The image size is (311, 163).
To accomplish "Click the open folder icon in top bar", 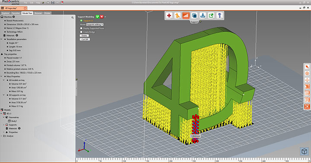I will tap(48, 3).
